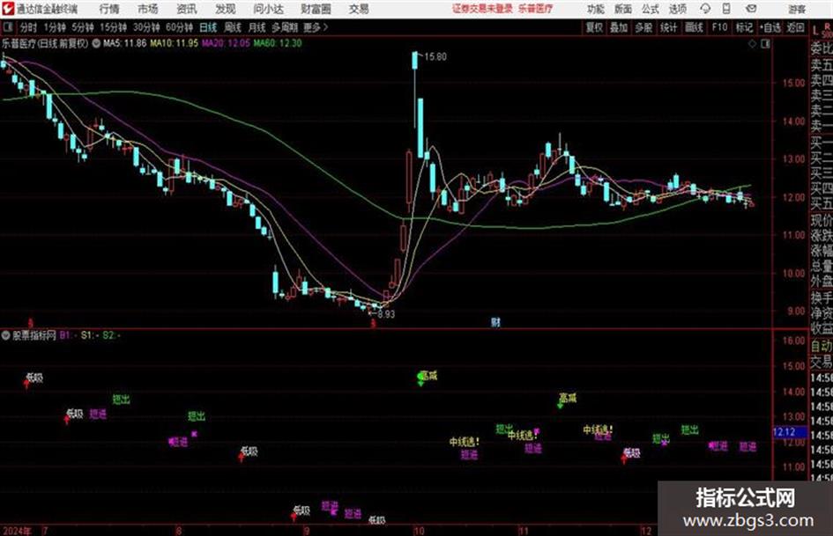Toggle the left sidebar panel icon

click(7, 27)
